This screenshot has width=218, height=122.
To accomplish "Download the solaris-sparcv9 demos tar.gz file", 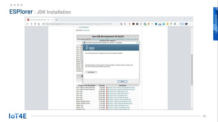I will click(120, 103).
